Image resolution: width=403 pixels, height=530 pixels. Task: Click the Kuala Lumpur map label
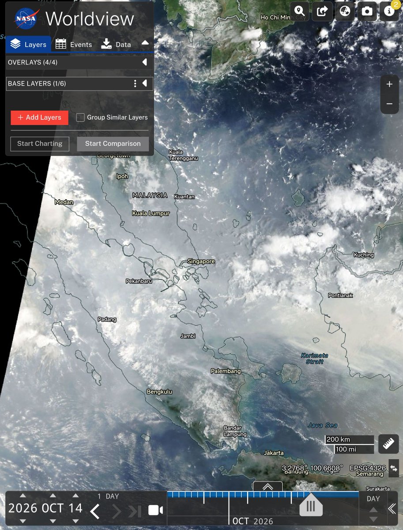(x=151, y=213)
